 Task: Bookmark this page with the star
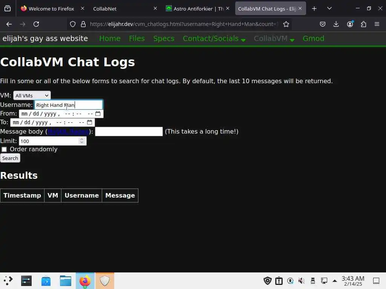(286, 24)
